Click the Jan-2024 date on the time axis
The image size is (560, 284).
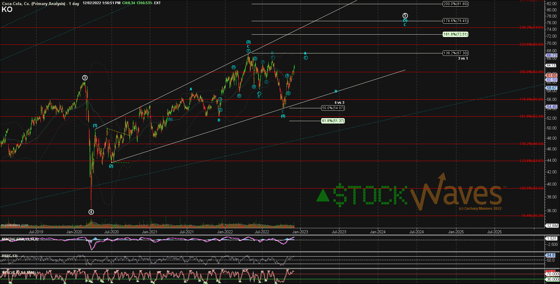[x=378, y=232]
